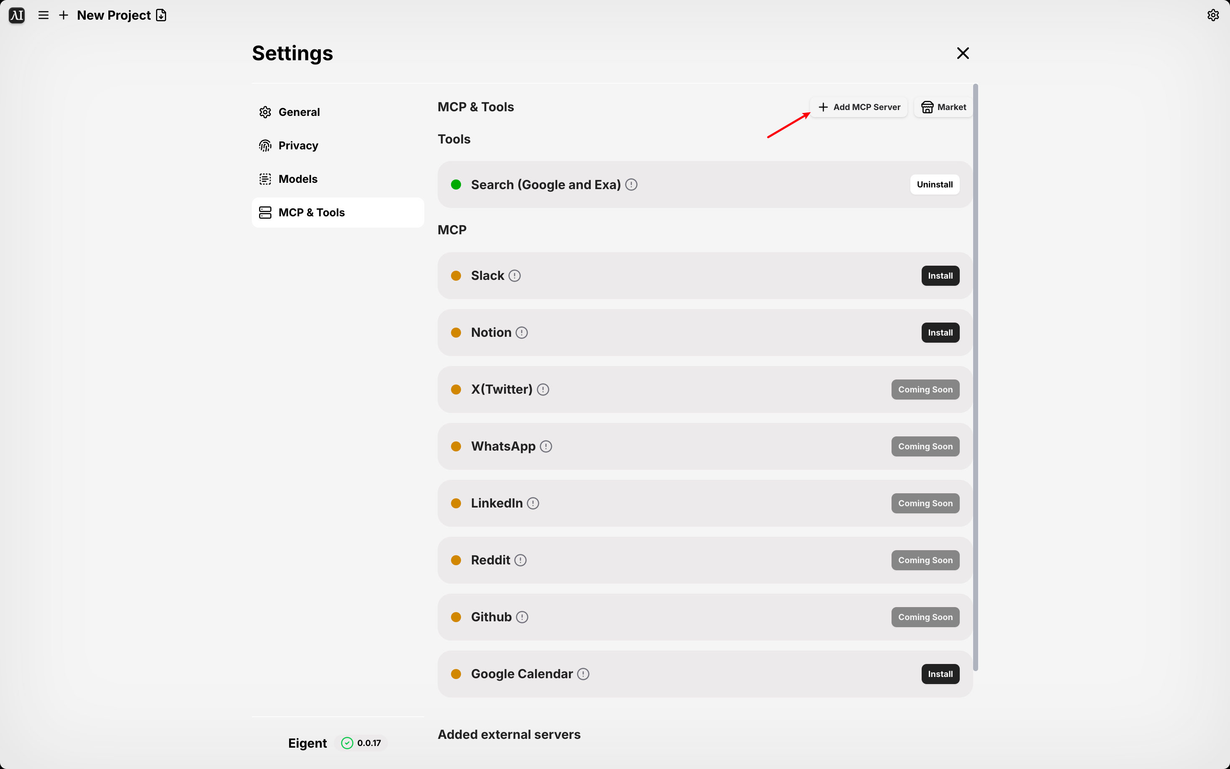Click the Slack row label
Viewport: 1230px width, 769px height.
[488, 276]
